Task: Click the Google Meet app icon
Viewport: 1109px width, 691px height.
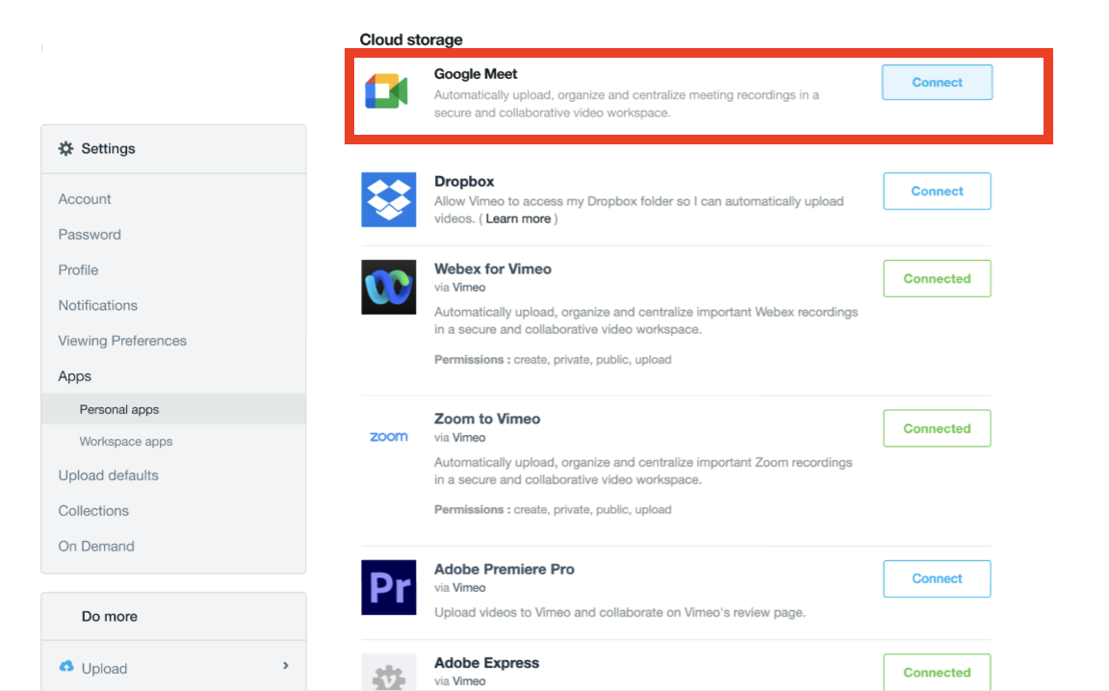Action: 386,91
